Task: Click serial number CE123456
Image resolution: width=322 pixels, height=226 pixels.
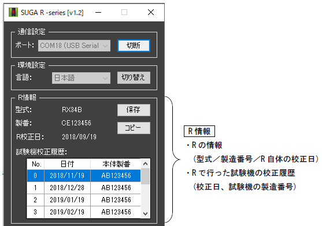Action: tap(76, 123)
